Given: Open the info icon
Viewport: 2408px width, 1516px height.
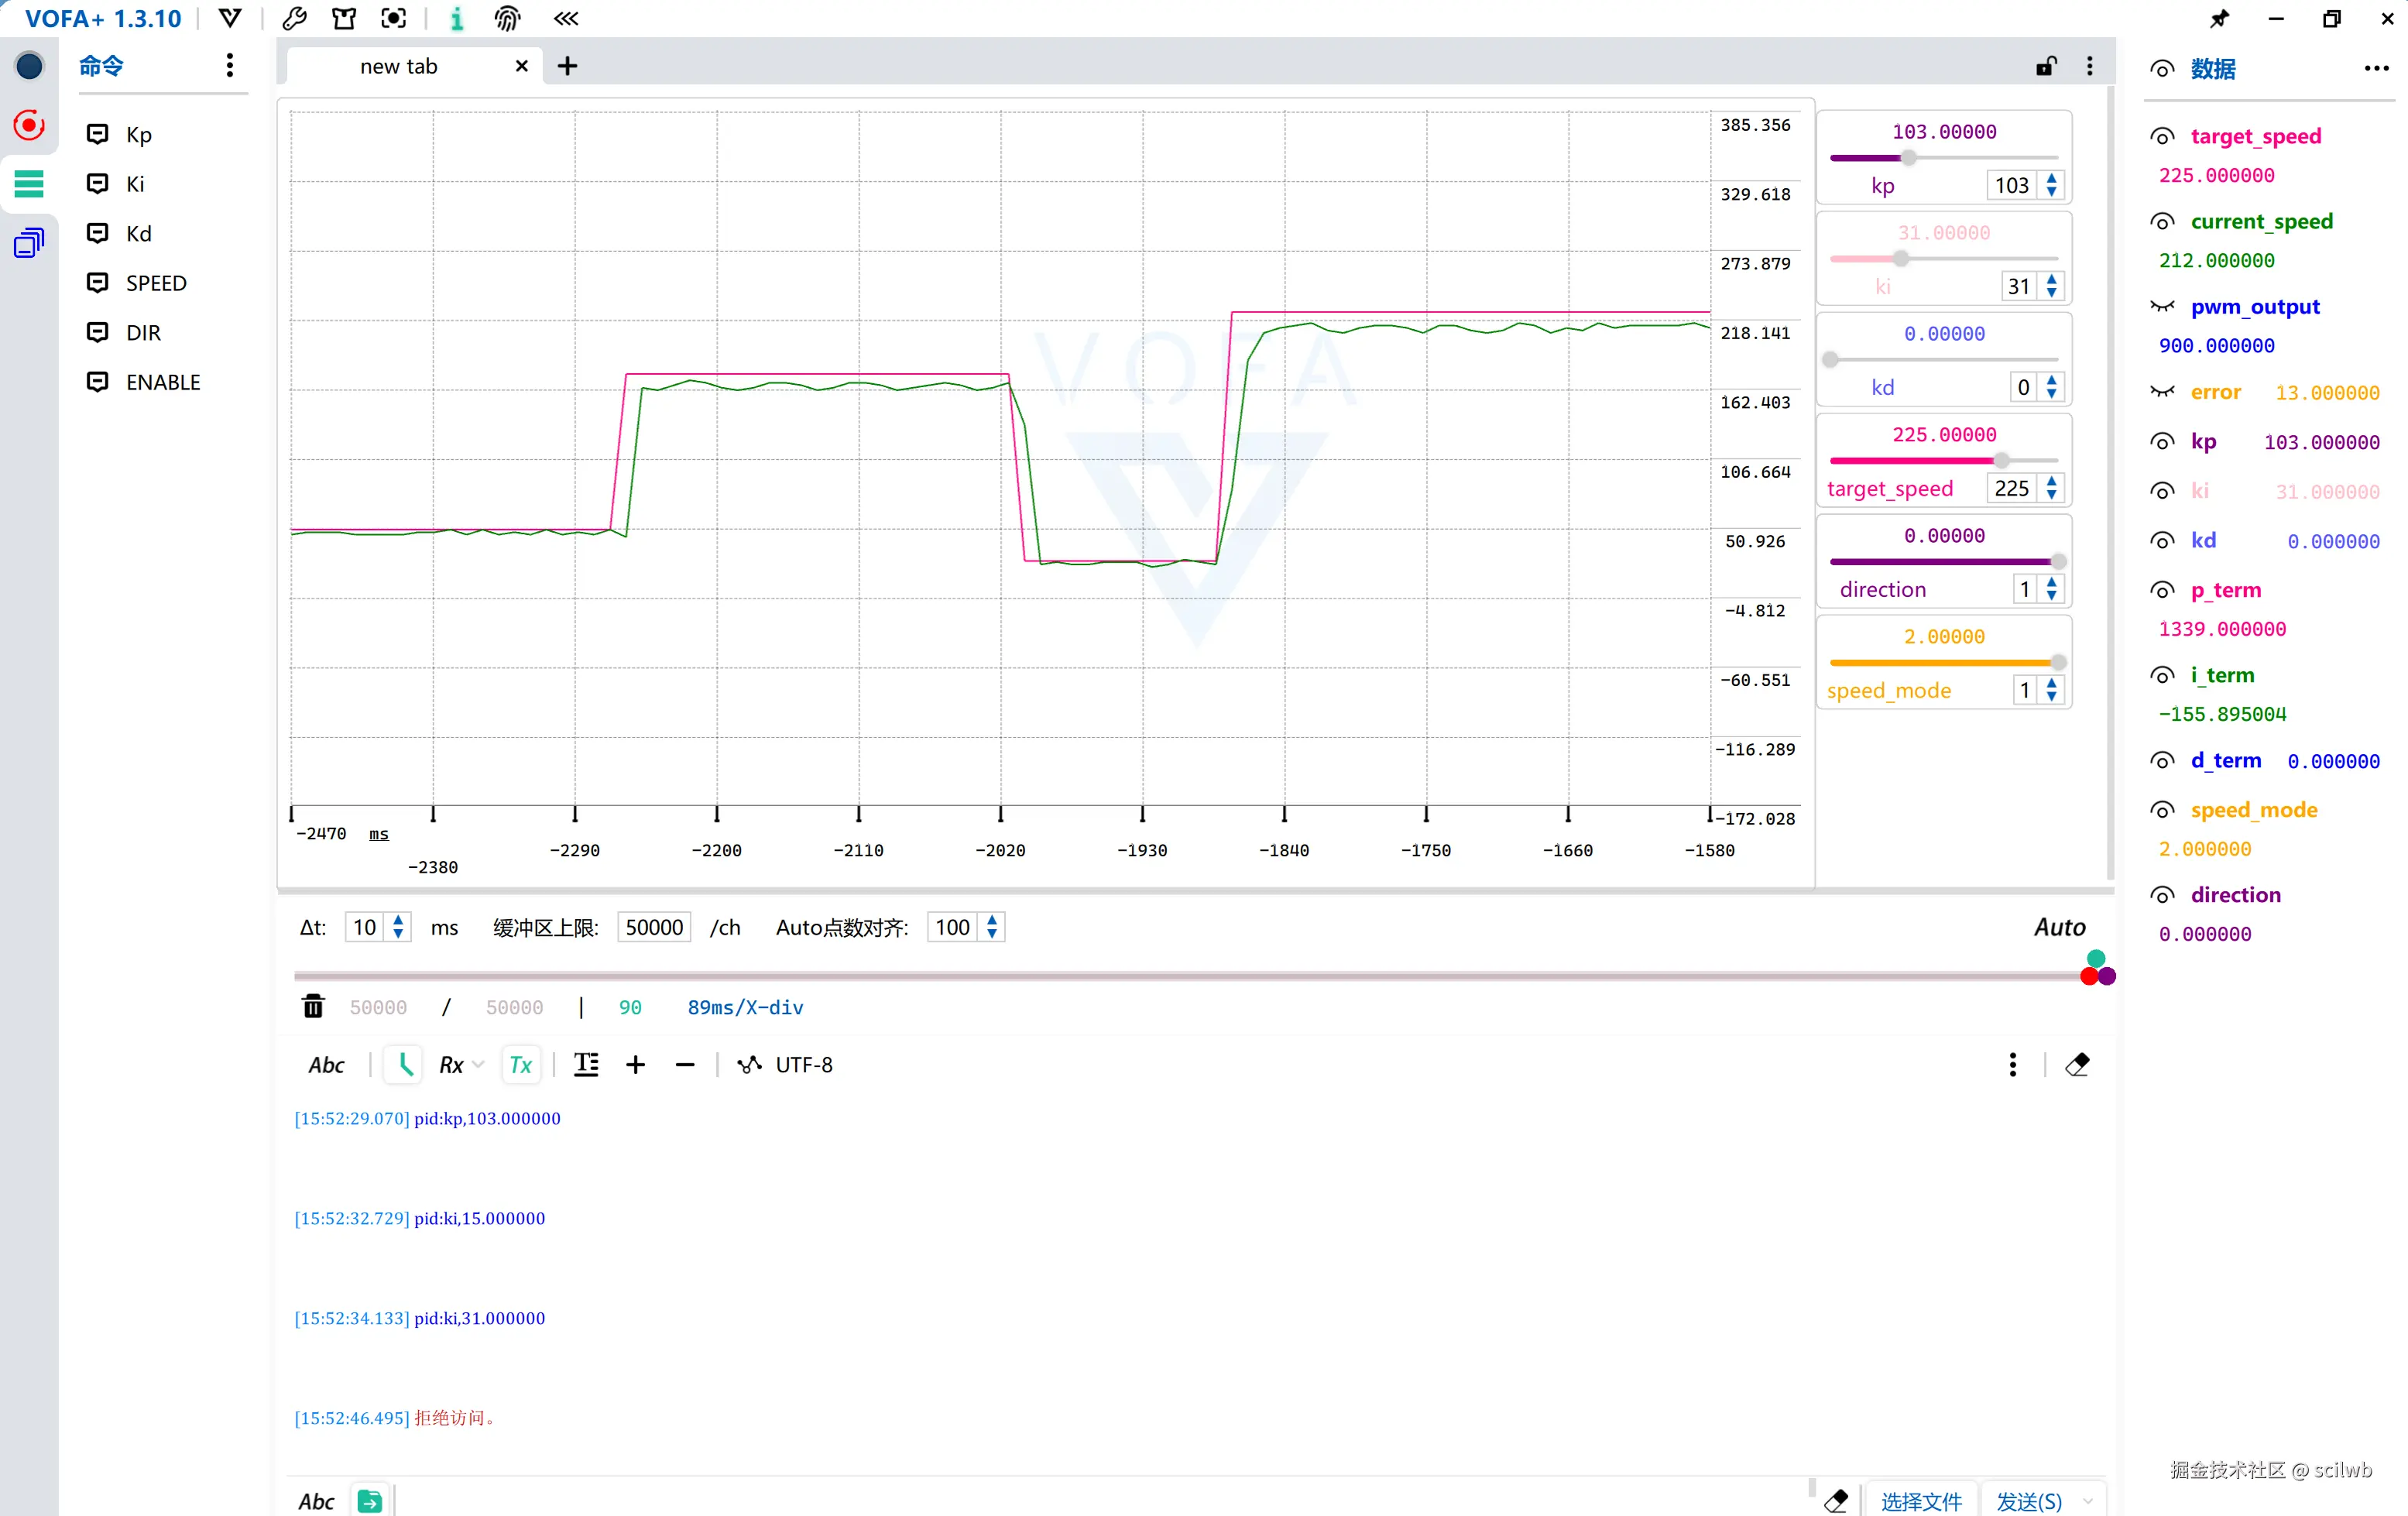Looking at the screenshot, I should [x=456, y=18].
